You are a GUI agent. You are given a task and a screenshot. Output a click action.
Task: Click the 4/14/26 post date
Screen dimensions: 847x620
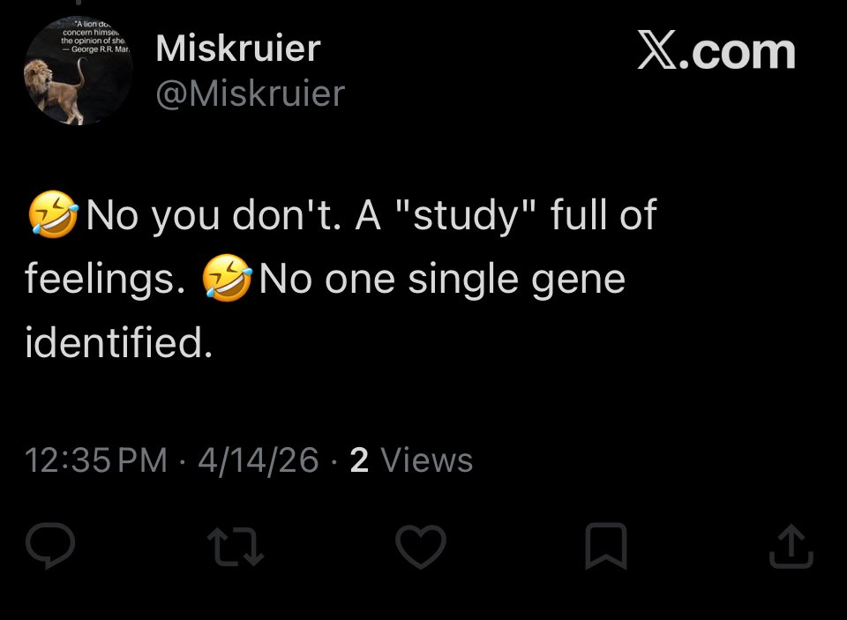[259, 460]
